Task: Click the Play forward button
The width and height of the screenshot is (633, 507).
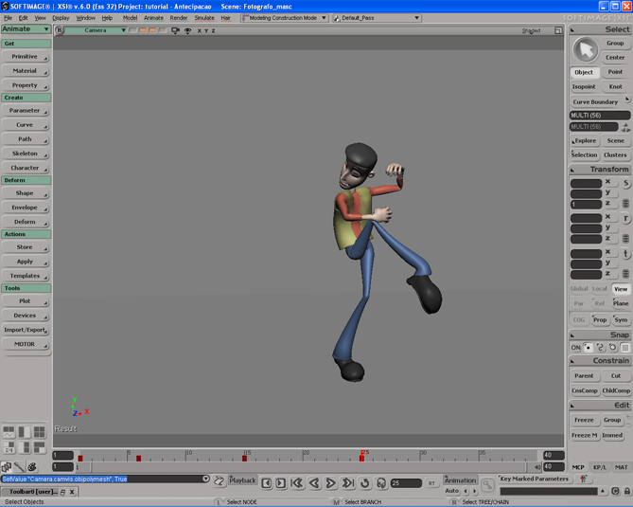Action: coord(331,483)
